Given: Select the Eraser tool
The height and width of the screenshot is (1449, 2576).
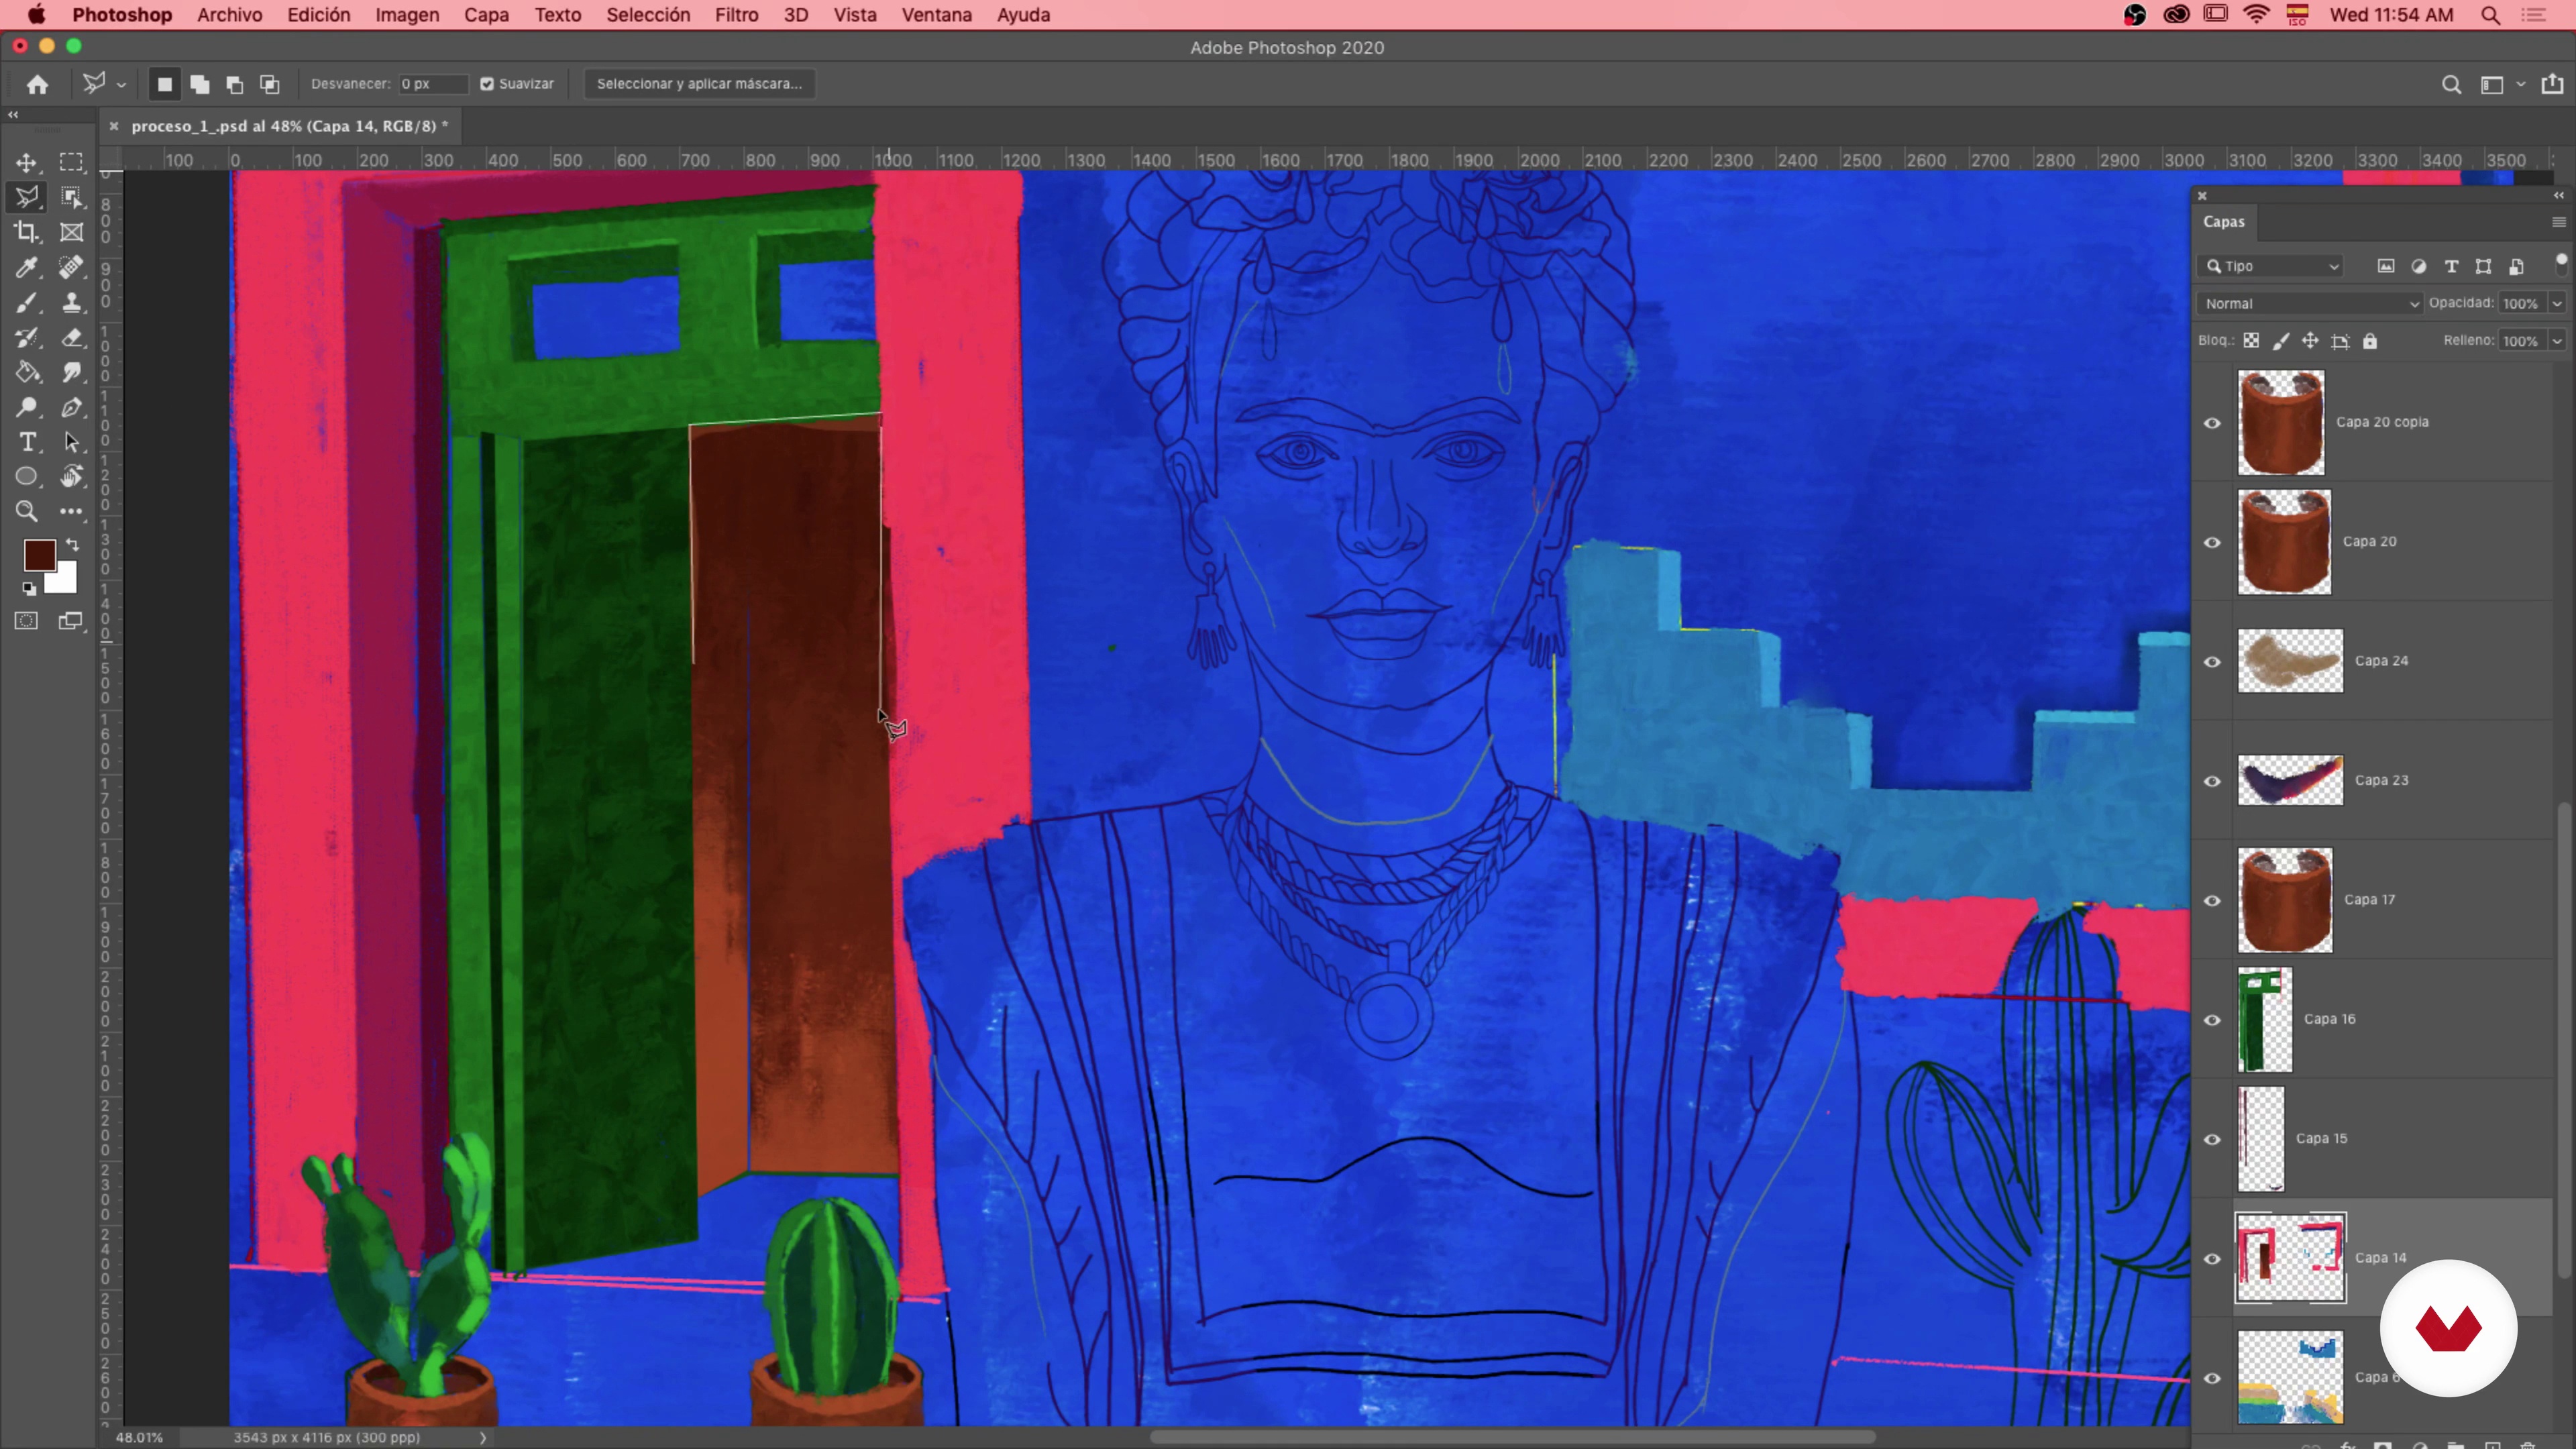Looking at the screenshot, I should pyautogui.click(x=71, y=337).
